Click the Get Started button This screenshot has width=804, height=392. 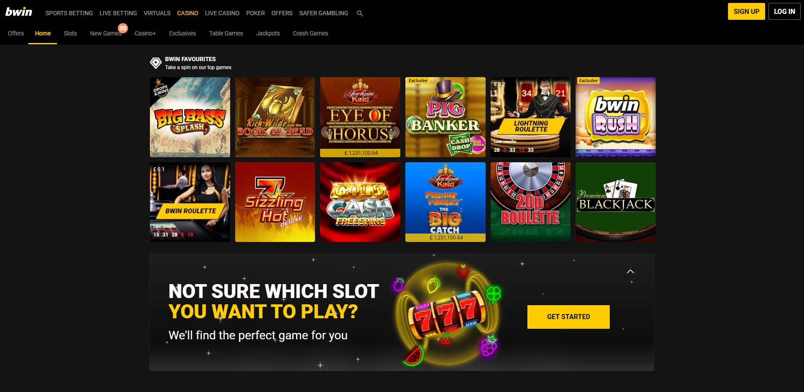click(568, 317)
